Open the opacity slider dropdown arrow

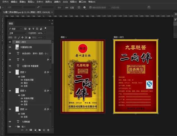point(45,33)
